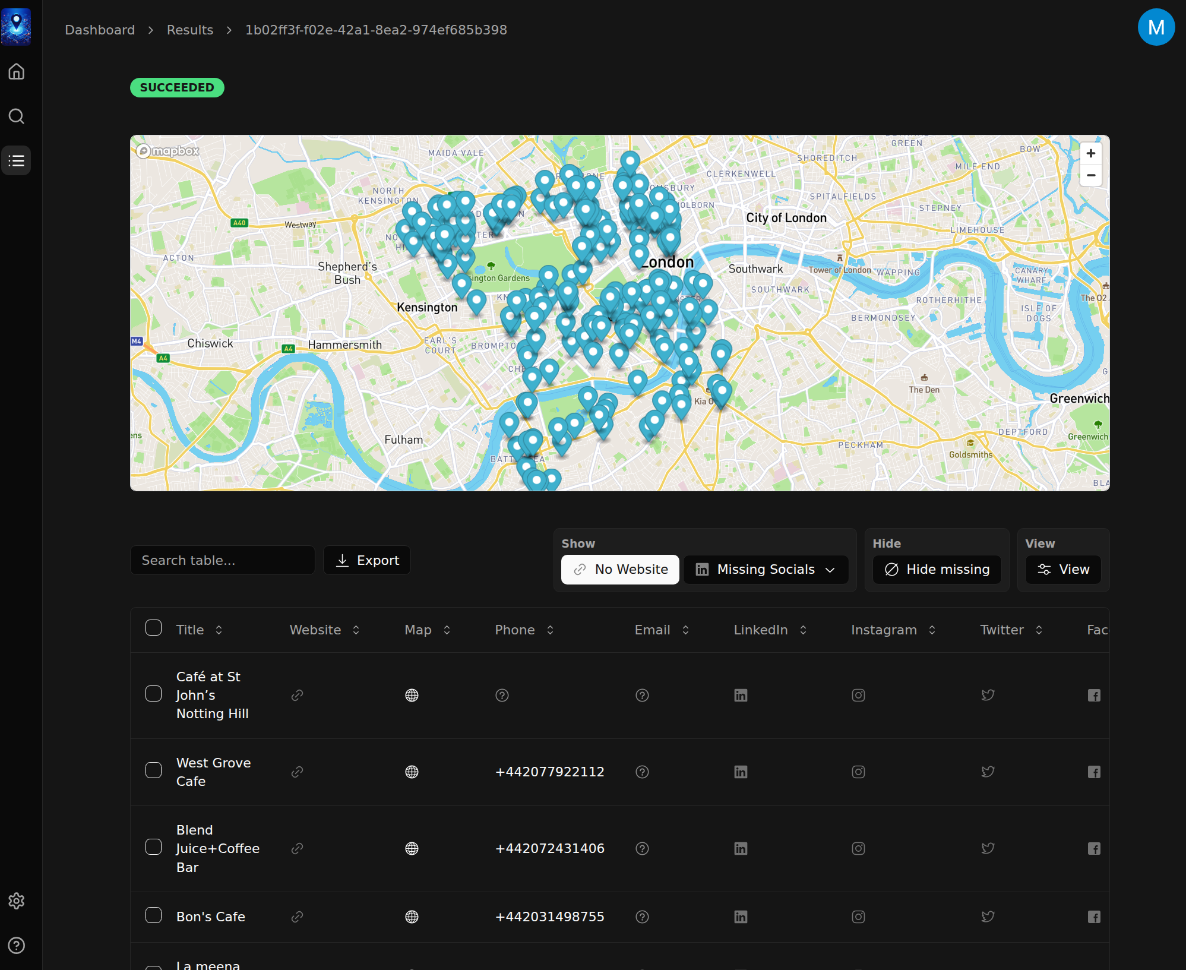Open map globe icon for Café at St John's
The height and width of the screenshot is (970, 1186).
412,695
